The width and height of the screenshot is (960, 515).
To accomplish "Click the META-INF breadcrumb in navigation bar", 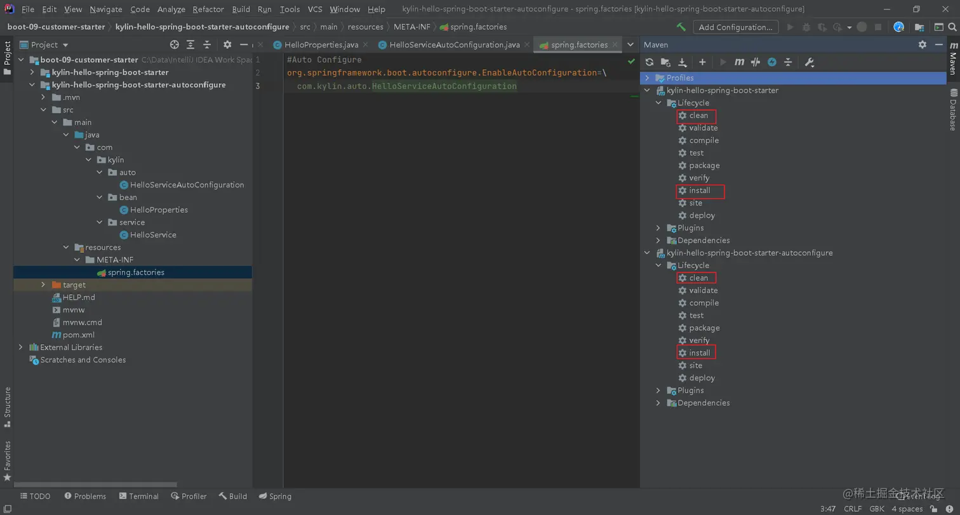I will (413, 27).
